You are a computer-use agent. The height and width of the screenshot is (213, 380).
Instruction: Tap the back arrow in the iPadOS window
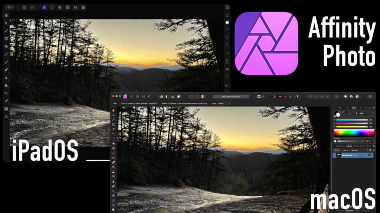point(9,7)
